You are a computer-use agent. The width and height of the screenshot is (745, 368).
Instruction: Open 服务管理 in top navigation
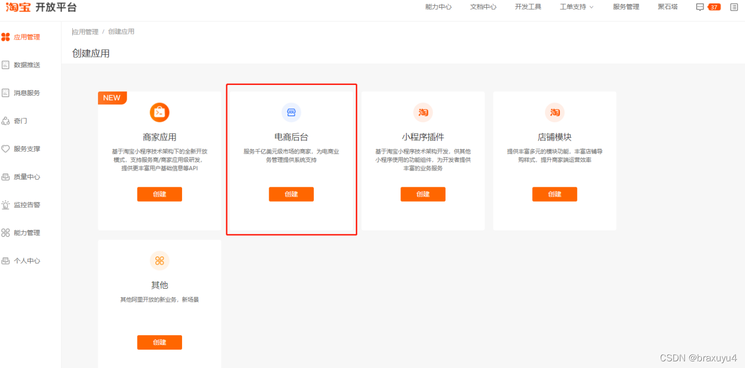tap(626, 7)
